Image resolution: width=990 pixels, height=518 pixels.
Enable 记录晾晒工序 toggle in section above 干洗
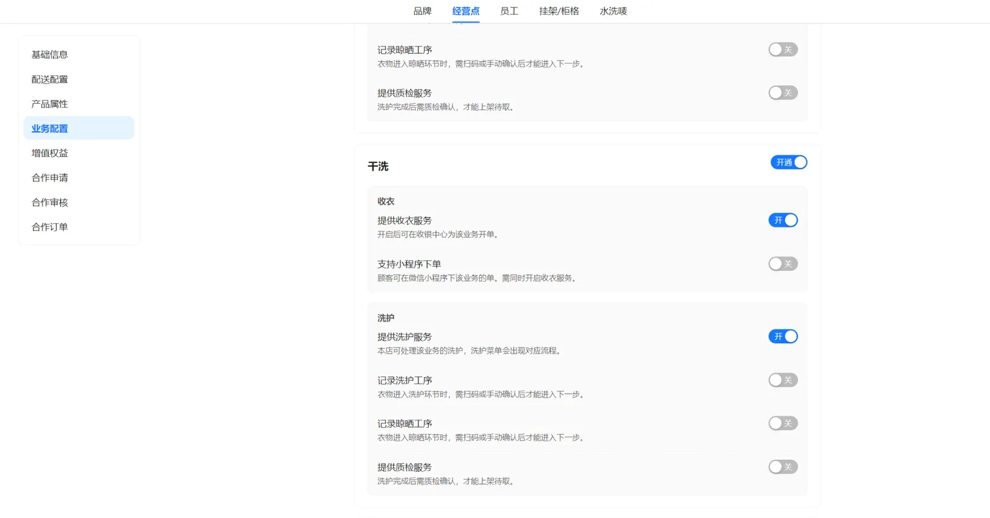point(783,49)
